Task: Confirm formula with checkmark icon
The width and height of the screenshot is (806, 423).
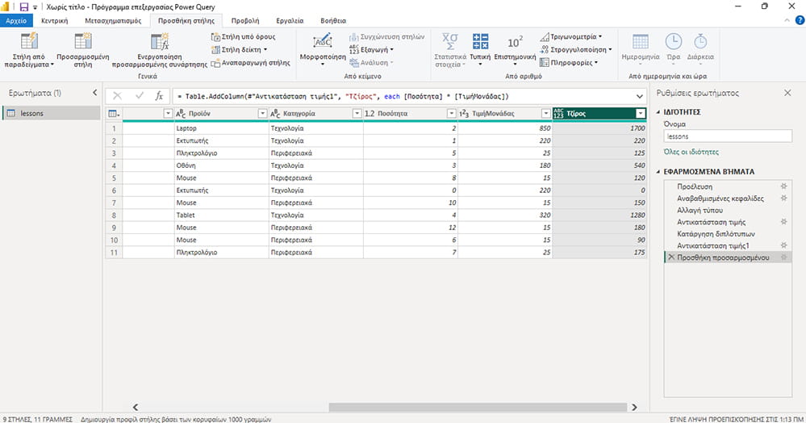Action: point(139,96)
